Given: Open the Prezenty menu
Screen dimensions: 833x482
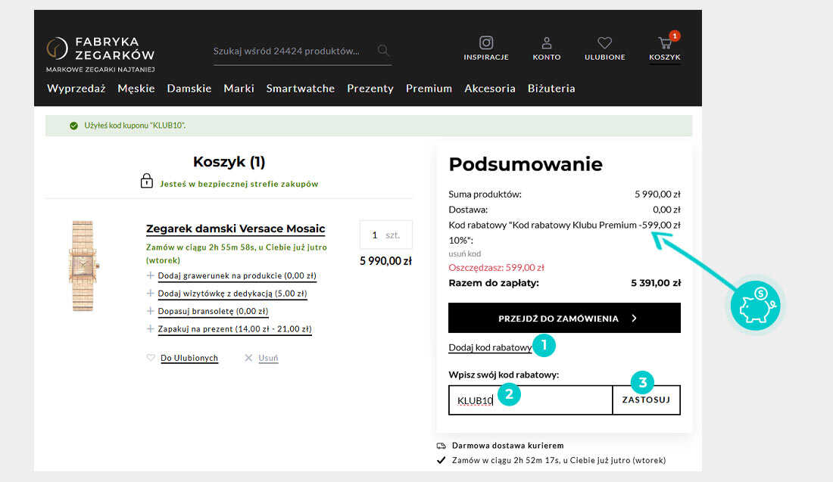Looking at the screenshot, I should [370, 89].
